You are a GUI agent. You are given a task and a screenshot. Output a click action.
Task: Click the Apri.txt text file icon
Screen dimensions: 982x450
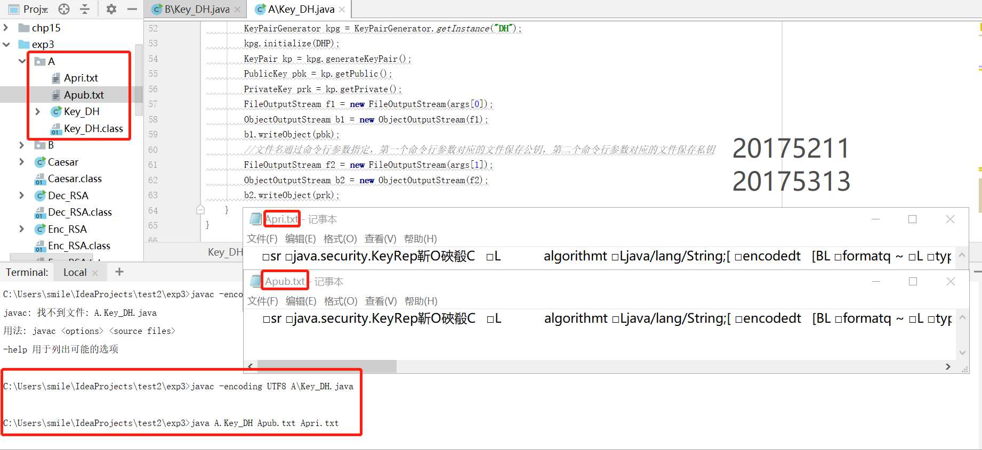tap(56, 78)
